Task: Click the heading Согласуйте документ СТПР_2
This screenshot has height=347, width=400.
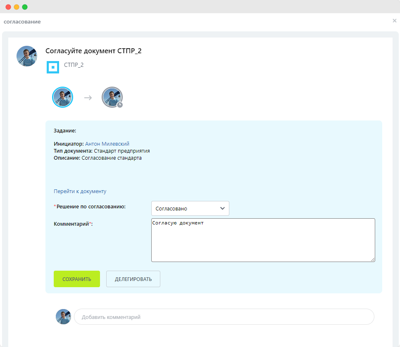Action: [x=93, y=51]
